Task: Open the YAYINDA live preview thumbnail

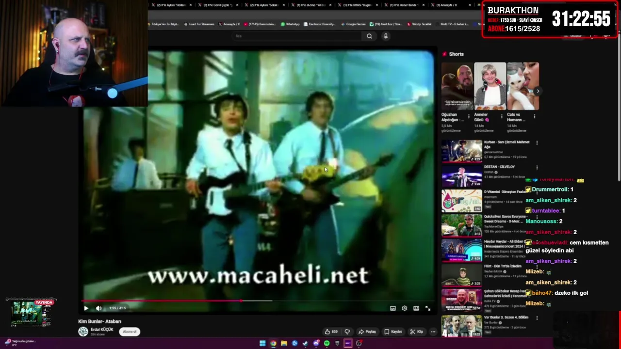Action: tap(31, 313)
